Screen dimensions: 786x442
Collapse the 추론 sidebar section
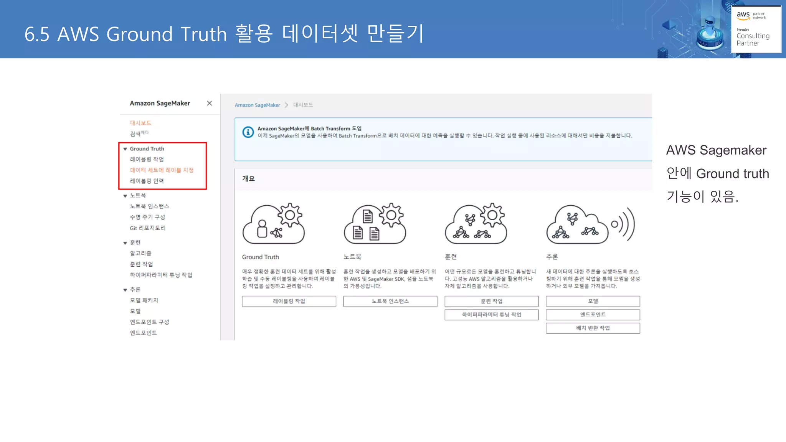point(125,290)
